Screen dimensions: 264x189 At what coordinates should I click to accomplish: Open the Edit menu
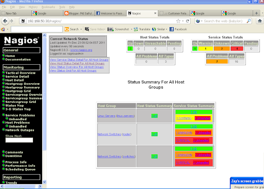pos(12,7)
